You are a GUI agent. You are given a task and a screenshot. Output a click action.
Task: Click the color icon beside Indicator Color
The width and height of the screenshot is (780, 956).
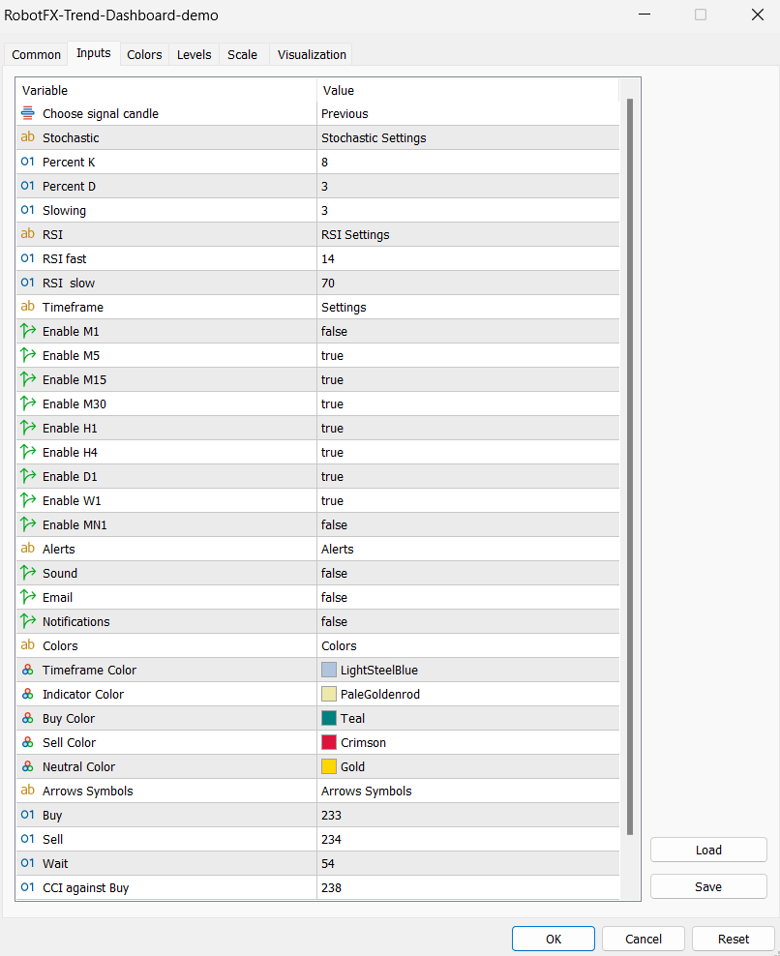coord(27,694)
